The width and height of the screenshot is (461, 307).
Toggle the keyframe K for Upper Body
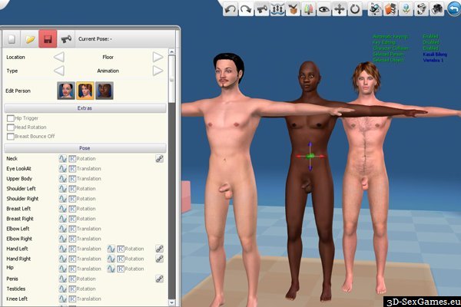[x=72, y=178]
